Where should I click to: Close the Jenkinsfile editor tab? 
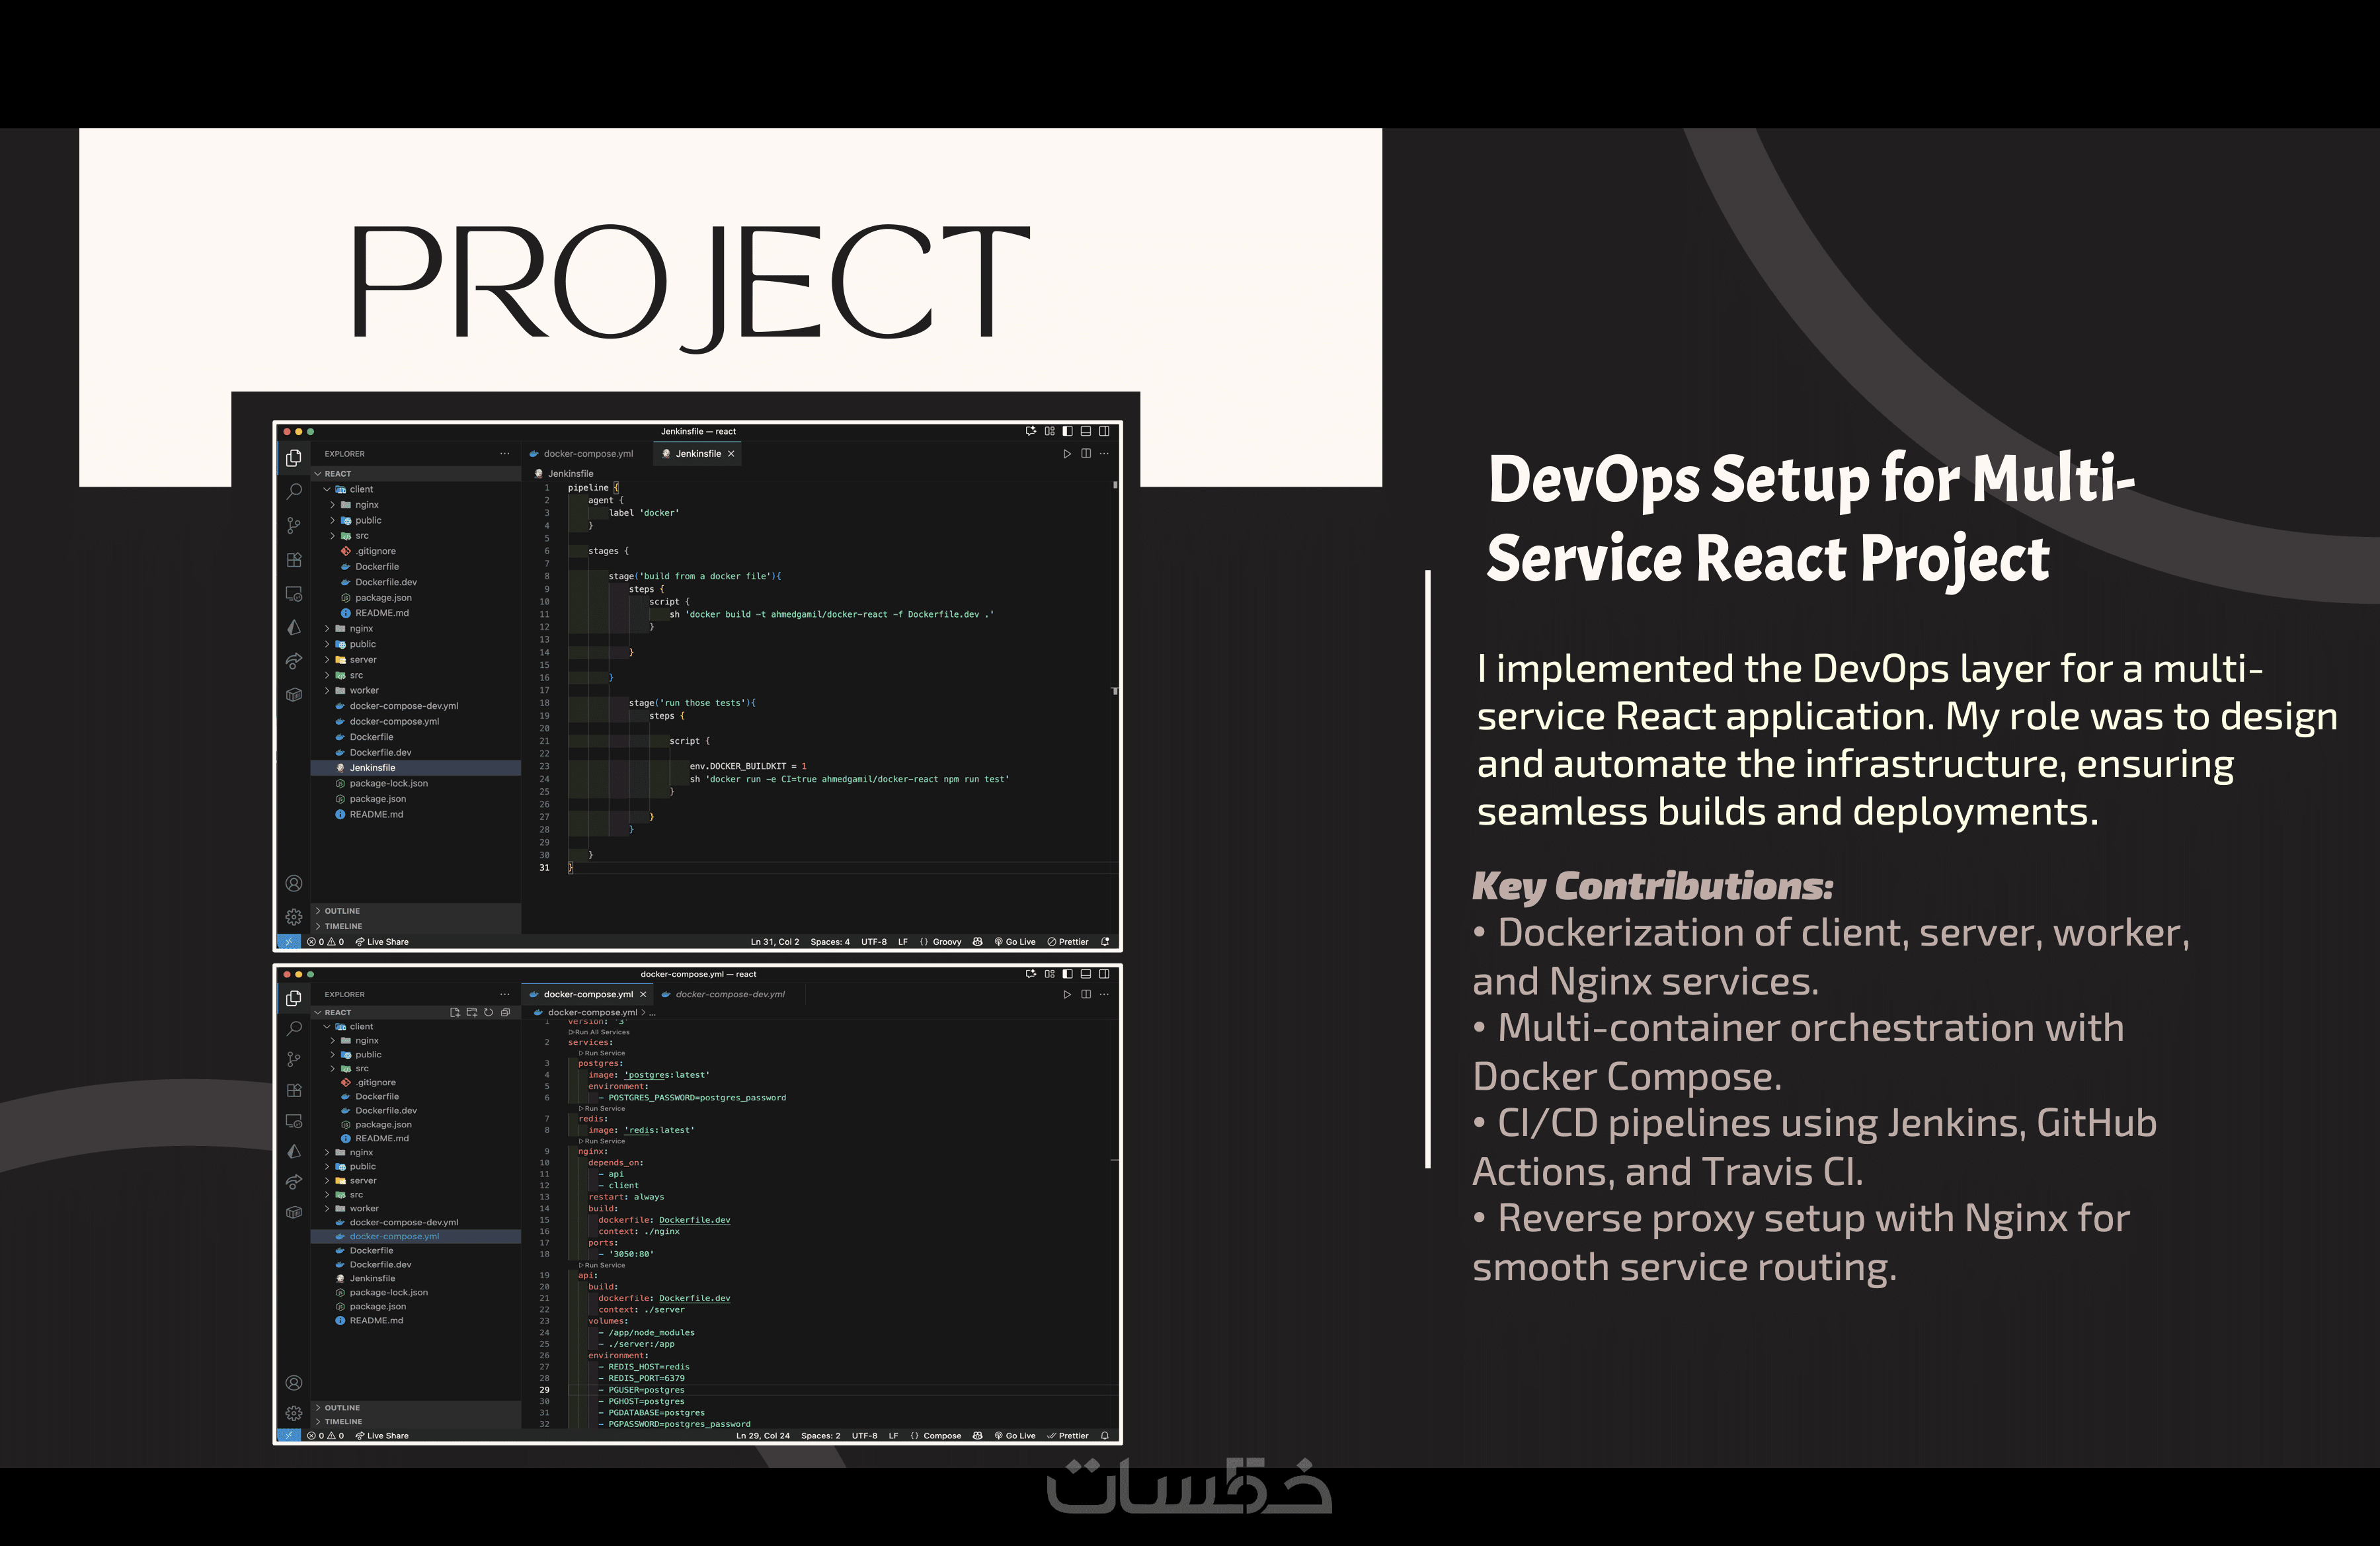pyautogui.click(x=731, y=454)
